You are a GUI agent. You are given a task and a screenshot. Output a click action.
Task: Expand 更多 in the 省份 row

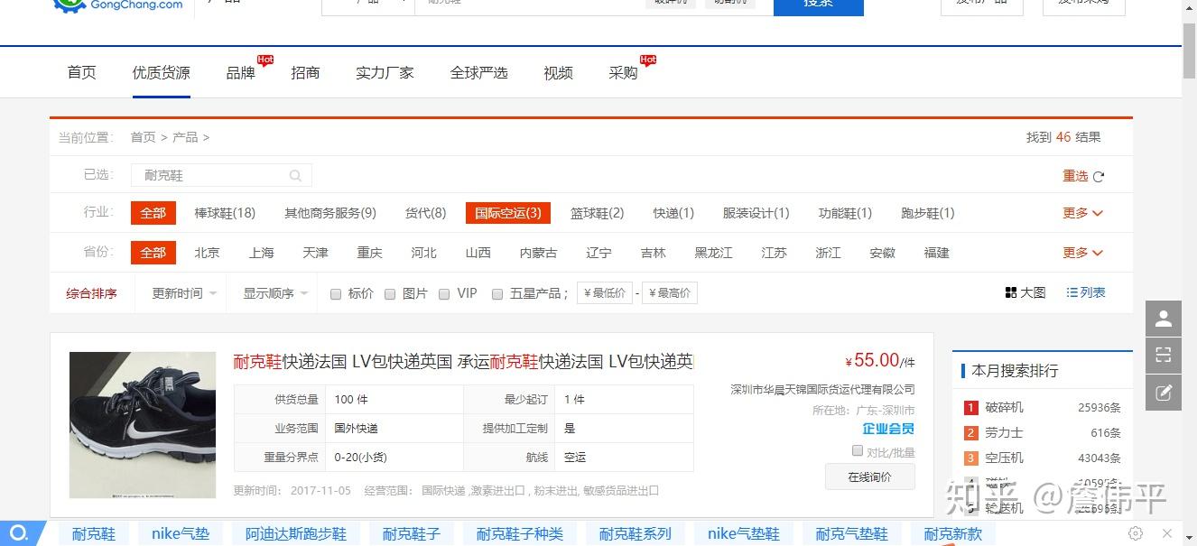click(1082, 253)
